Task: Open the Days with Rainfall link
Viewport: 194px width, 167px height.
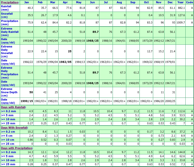Action: [13, 107]
